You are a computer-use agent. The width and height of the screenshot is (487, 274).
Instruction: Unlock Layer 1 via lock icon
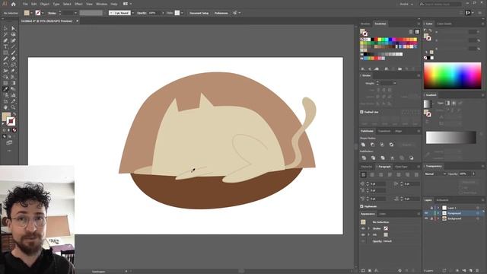pos(431,208)
